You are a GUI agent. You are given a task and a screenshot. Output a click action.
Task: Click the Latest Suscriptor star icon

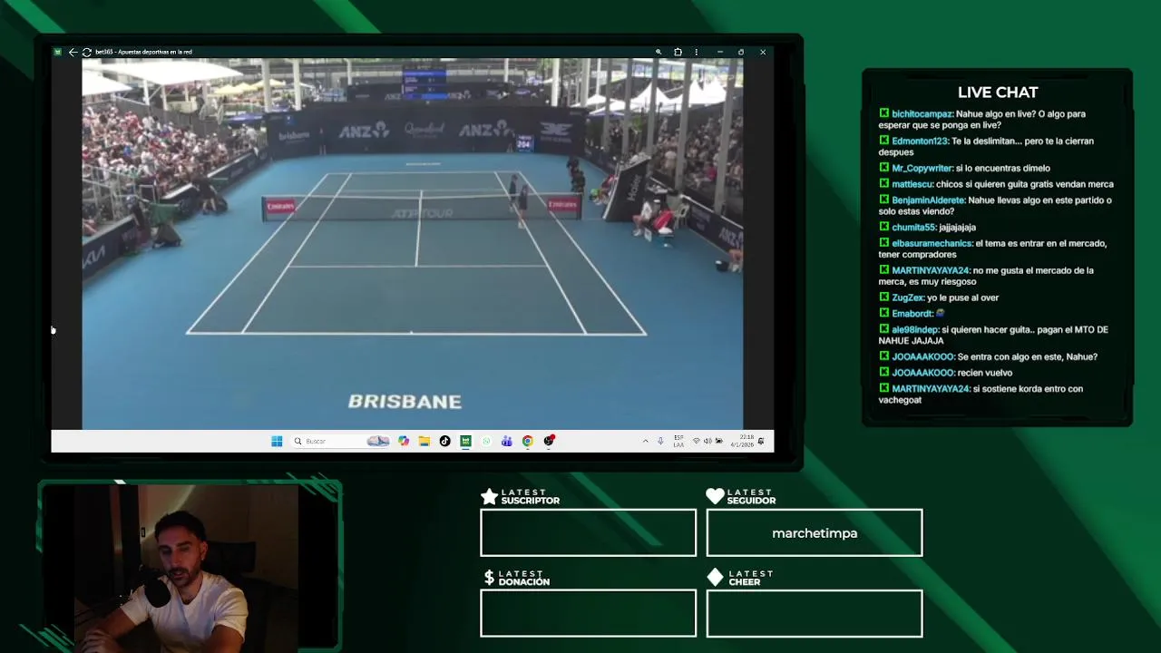click(489, 496)
